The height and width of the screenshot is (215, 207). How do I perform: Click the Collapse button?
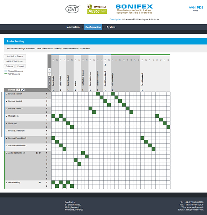(x=9, y=67)
